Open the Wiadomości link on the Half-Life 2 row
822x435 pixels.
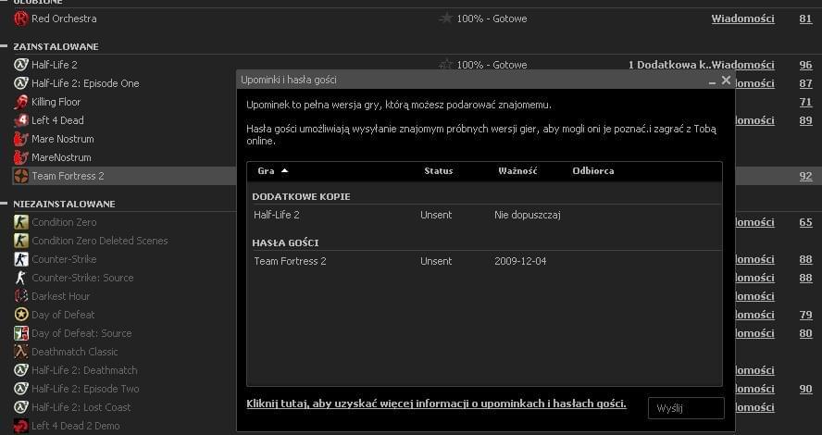(742, 65)
